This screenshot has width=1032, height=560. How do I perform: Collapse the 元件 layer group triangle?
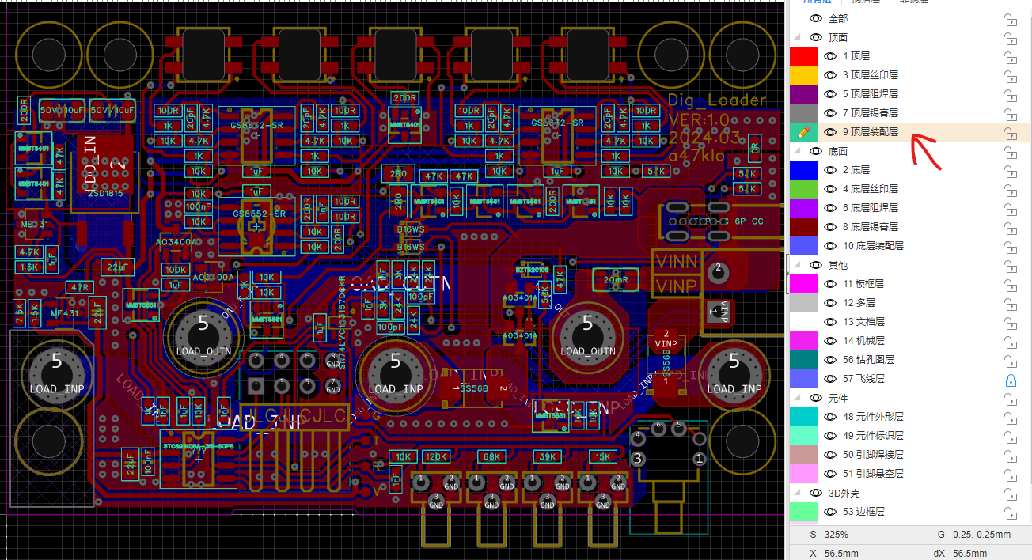797,398
